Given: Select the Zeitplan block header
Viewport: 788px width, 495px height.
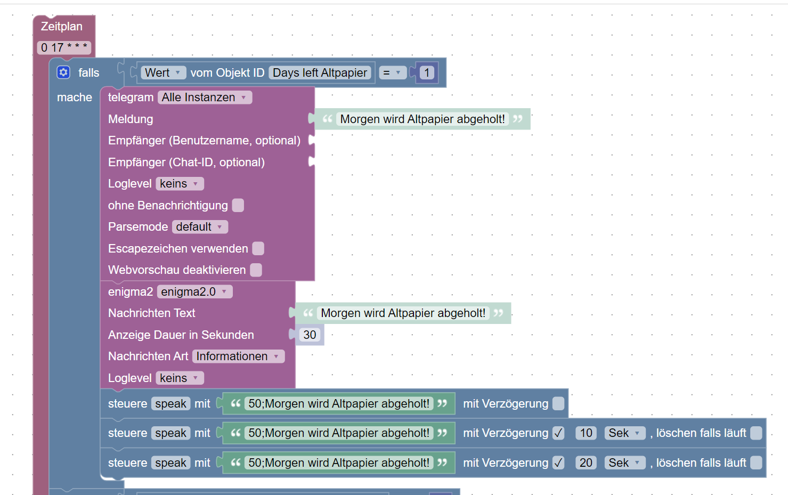Looking at the screenshot, I should tap(62, 27).
